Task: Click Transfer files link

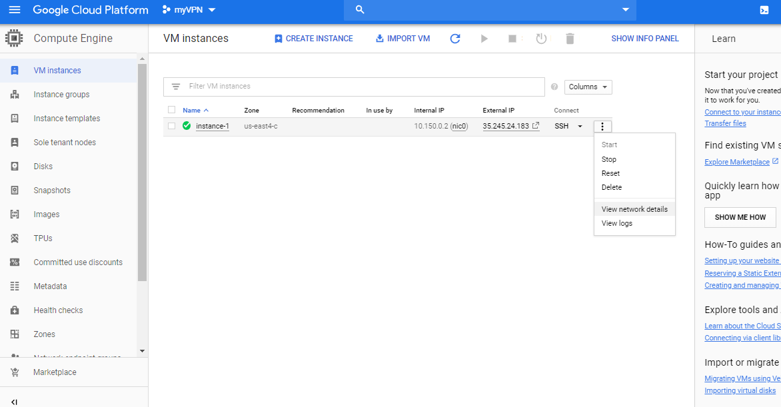Action: coord(725,123)
